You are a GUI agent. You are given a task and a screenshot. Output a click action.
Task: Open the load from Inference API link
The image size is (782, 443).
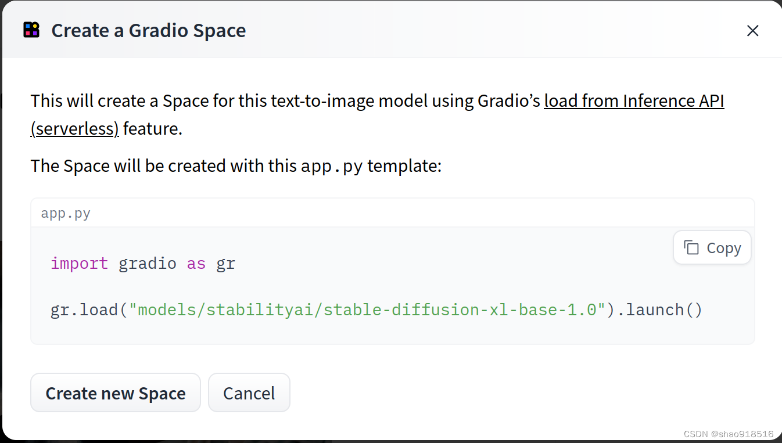(634, 101)
